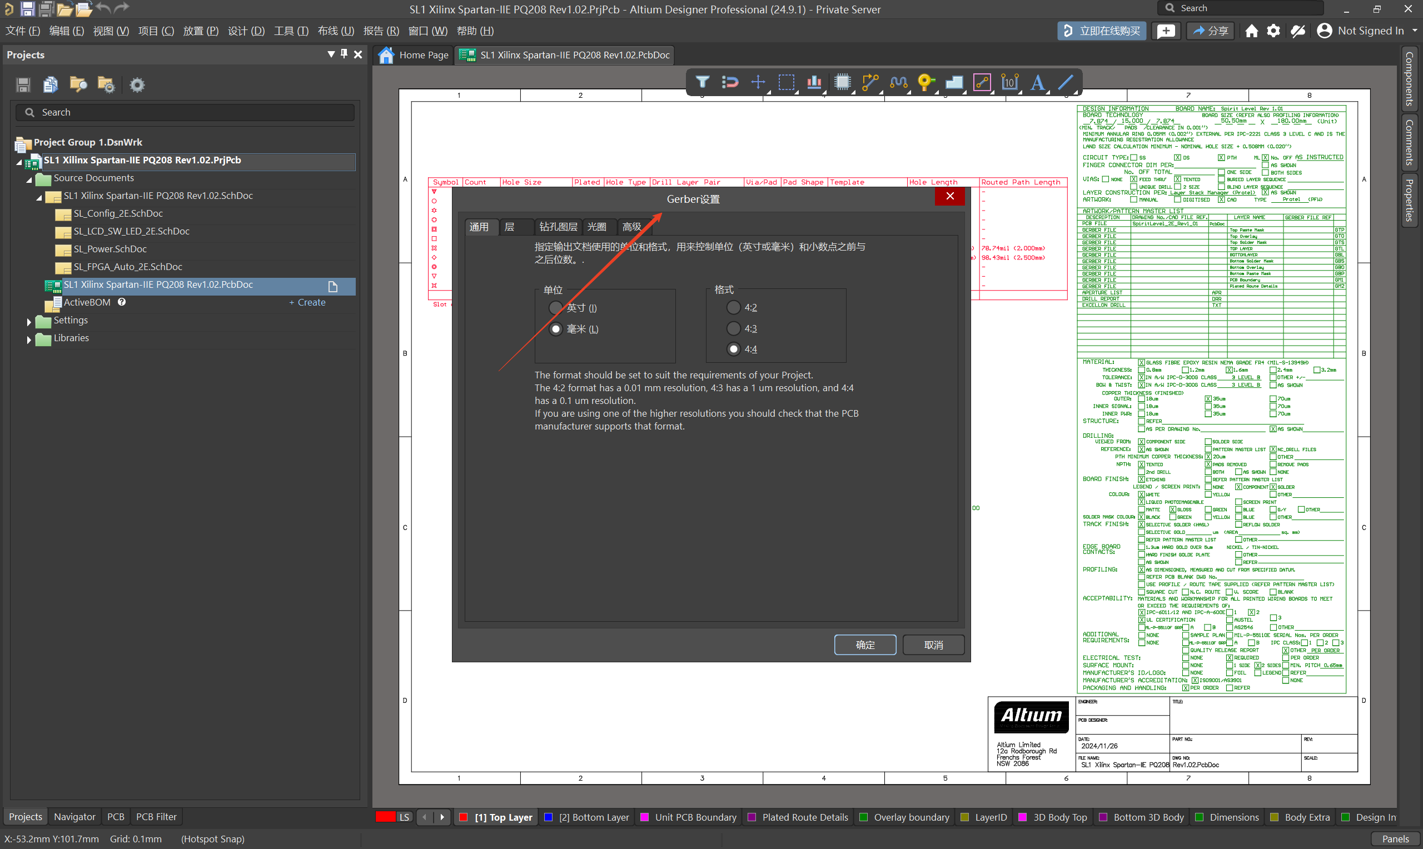1423x849 pixels.
Task: Click the 确定 button
Action: [x=865, y=645]
